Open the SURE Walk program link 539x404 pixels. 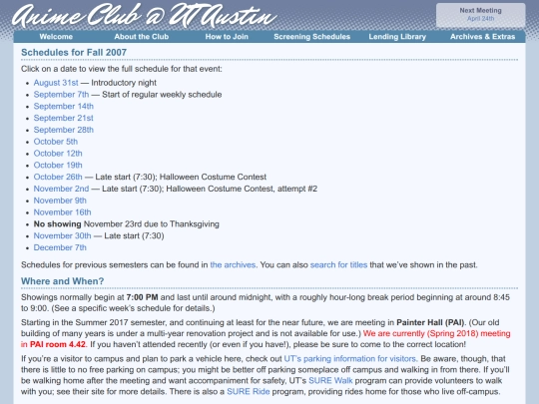330,381
